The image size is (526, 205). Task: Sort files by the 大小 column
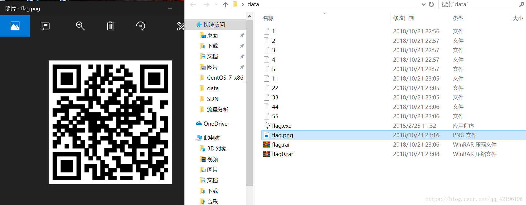[x=518, y=18]
